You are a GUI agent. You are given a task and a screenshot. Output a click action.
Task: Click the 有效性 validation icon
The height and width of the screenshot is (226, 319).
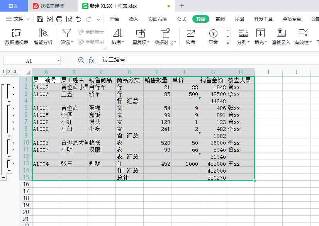(x=303, y=33)
